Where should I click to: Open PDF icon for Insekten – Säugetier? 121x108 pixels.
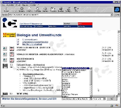coord(12,49)
